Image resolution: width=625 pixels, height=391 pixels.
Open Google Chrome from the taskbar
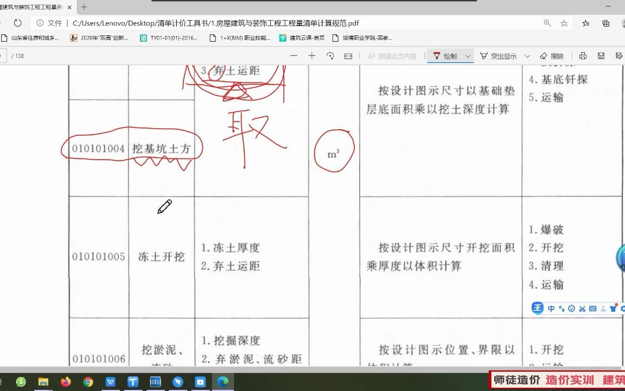89,382
